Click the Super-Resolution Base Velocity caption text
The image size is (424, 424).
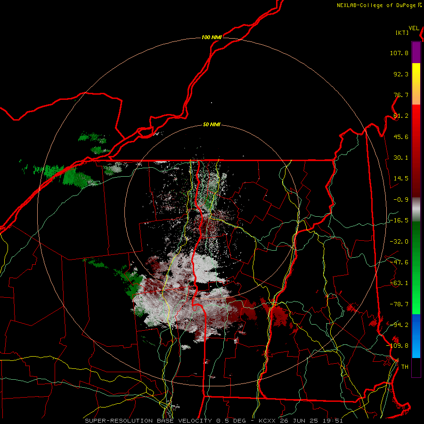coord(214,421)
